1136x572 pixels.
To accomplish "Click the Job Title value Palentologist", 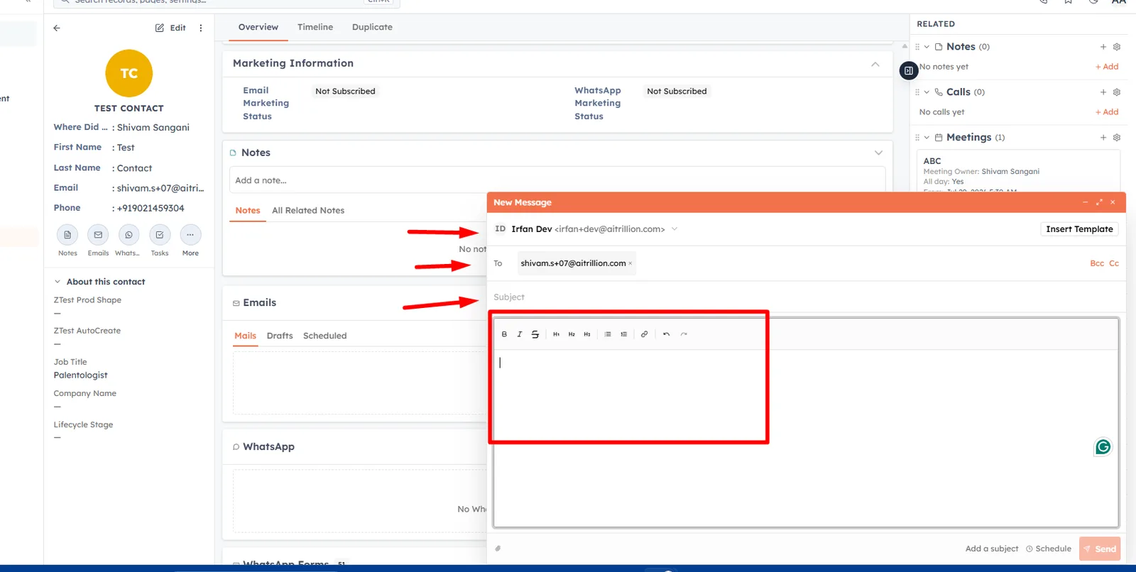I will tap(81, 375).
